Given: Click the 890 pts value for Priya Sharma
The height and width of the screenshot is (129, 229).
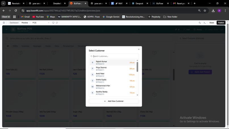Looking at the screenshot, I should 132,69.
